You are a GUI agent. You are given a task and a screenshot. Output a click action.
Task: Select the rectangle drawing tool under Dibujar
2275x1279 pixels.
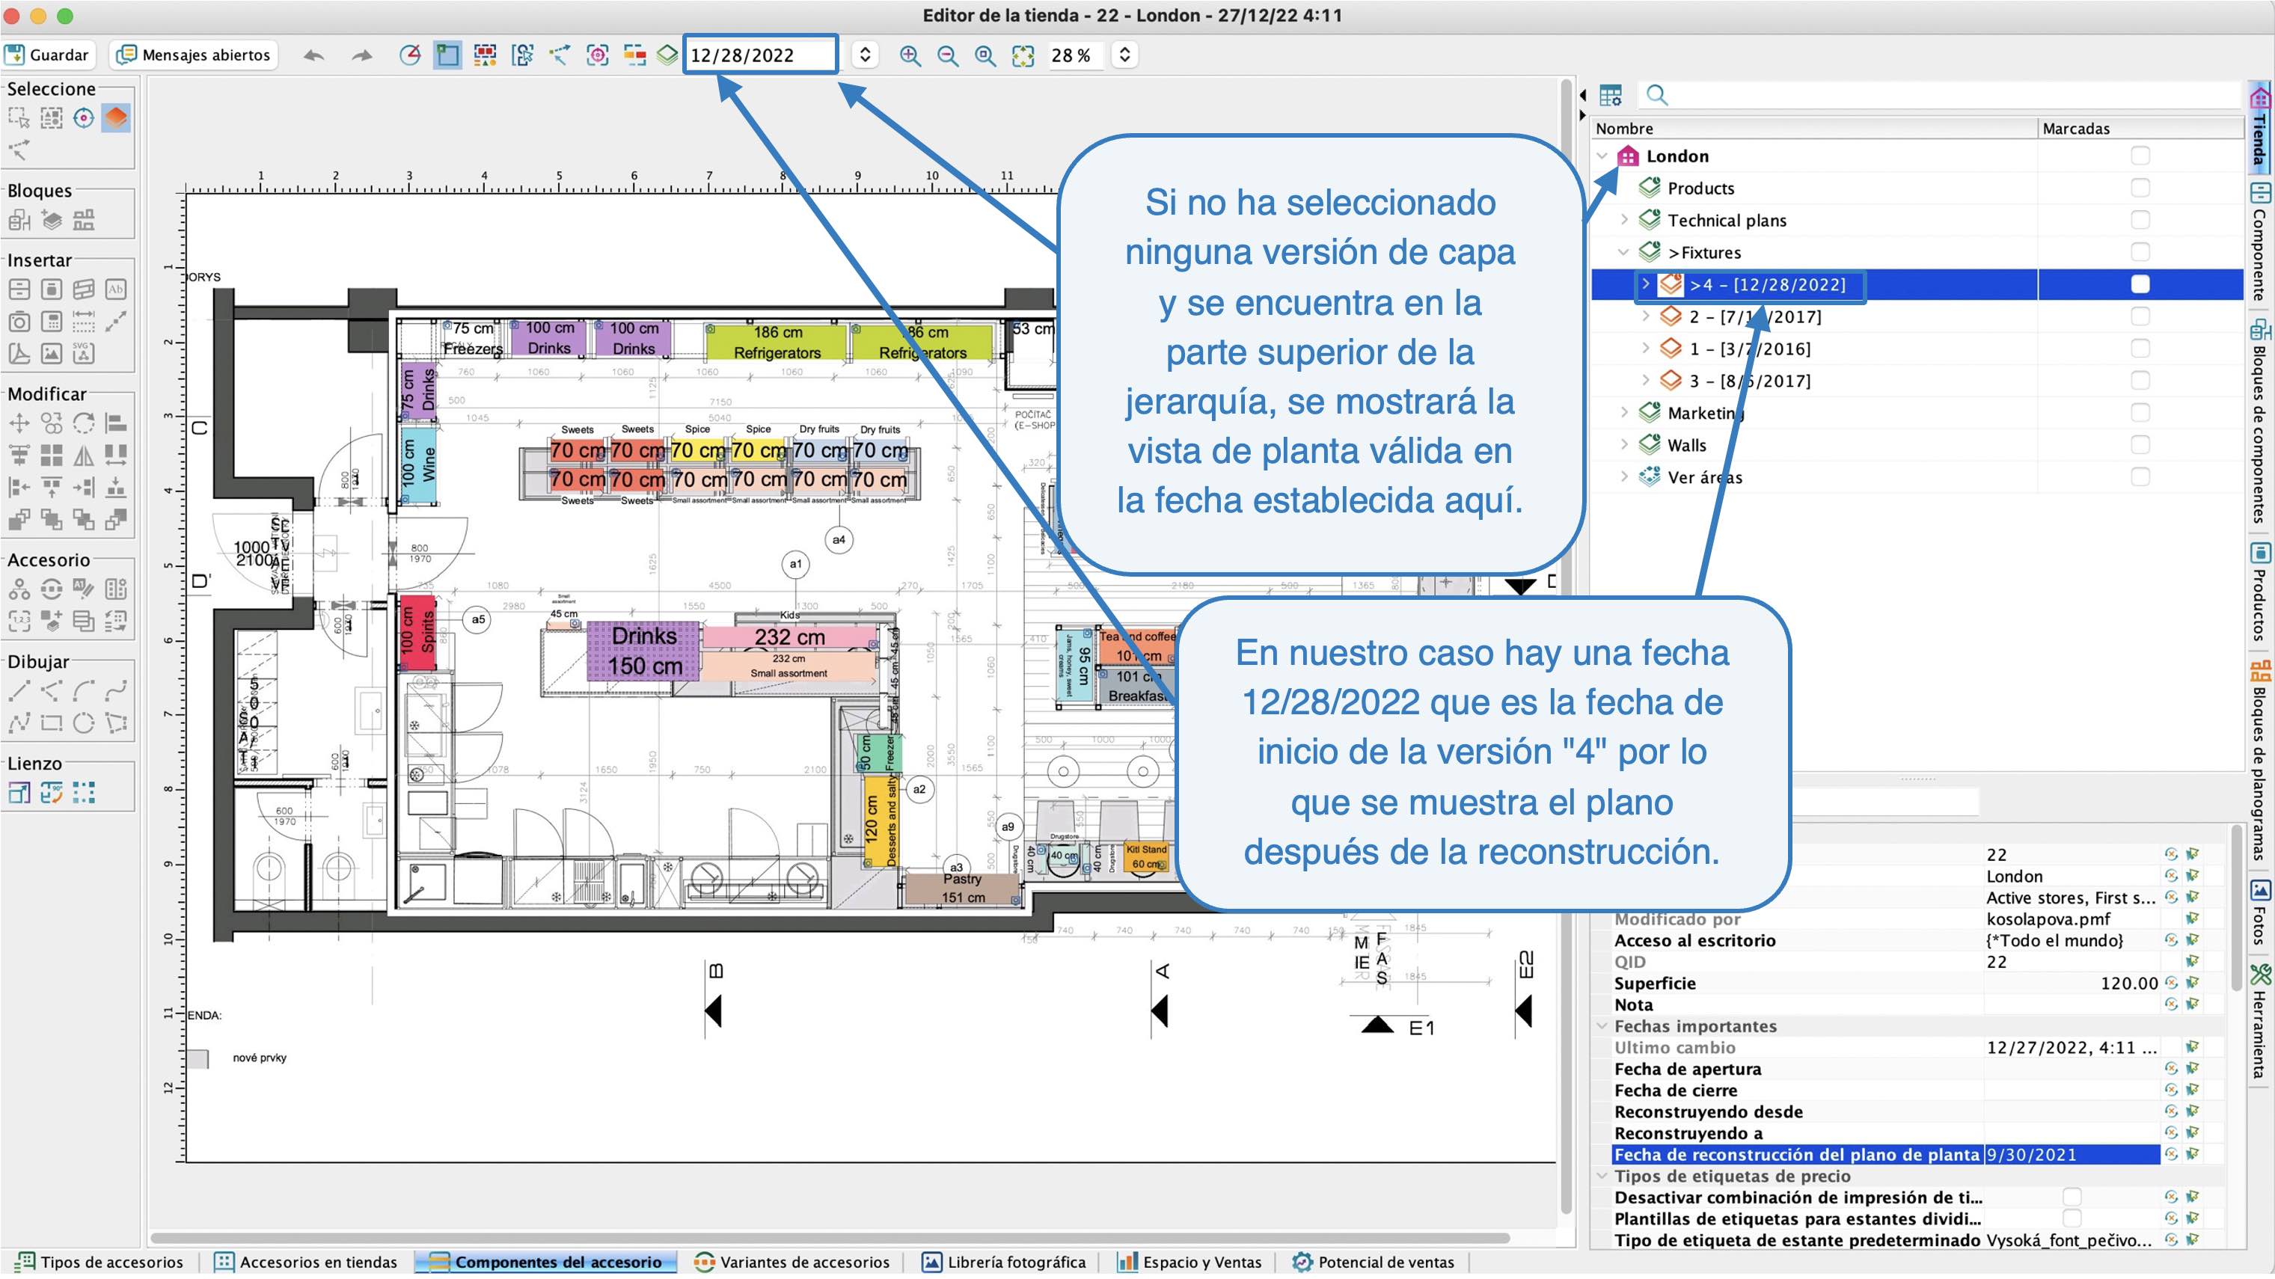click(x=51, y=724)
